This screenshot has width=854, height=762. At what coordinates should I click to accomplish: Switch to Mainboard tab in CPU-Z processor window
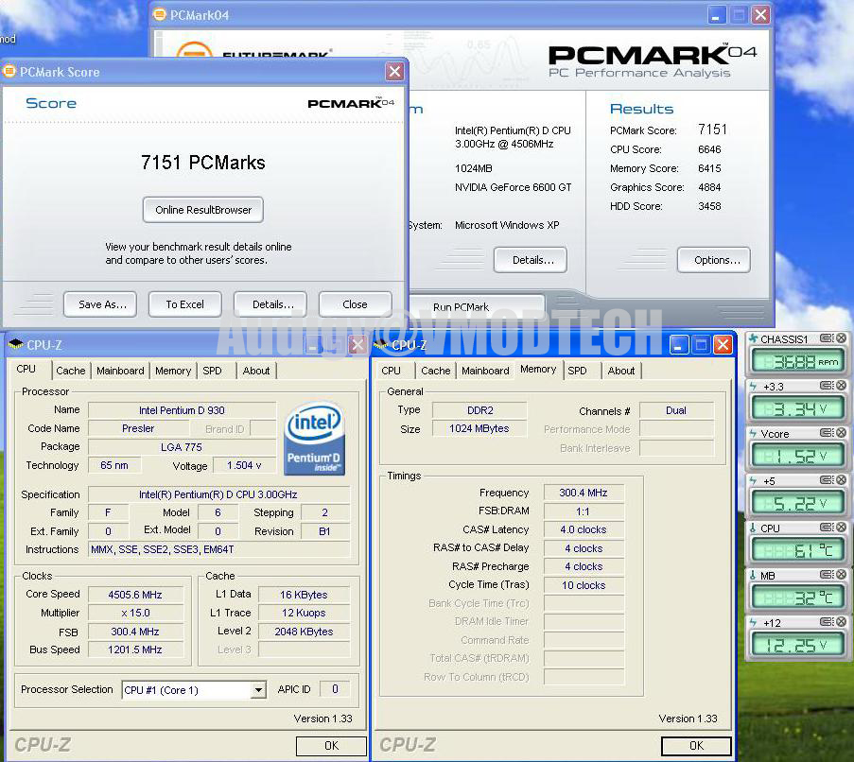tap(120, 371)
